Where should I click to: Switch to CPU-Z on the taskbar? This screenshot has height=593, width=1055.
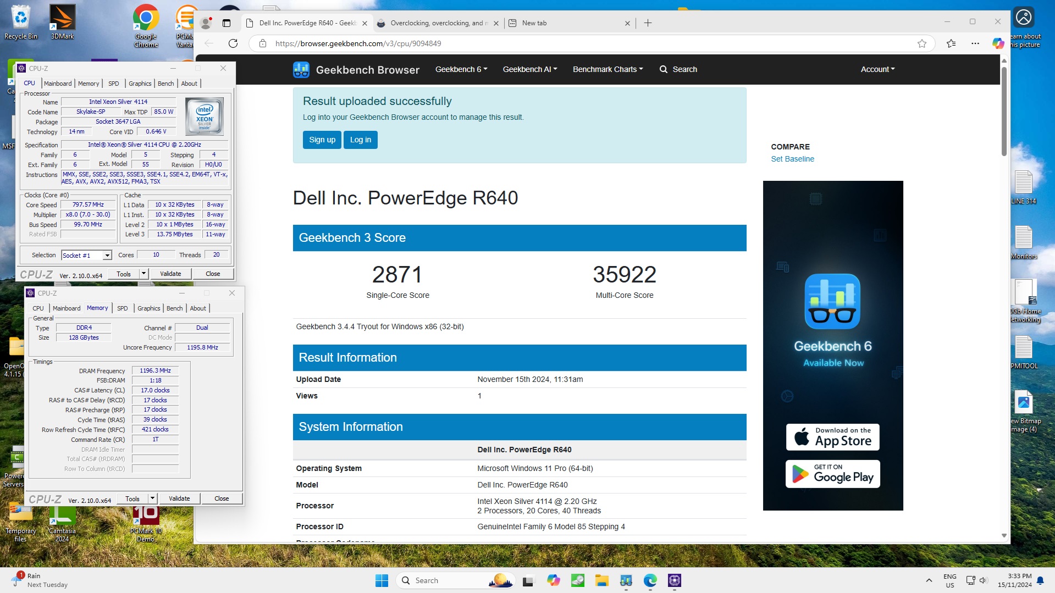(675, 580)
